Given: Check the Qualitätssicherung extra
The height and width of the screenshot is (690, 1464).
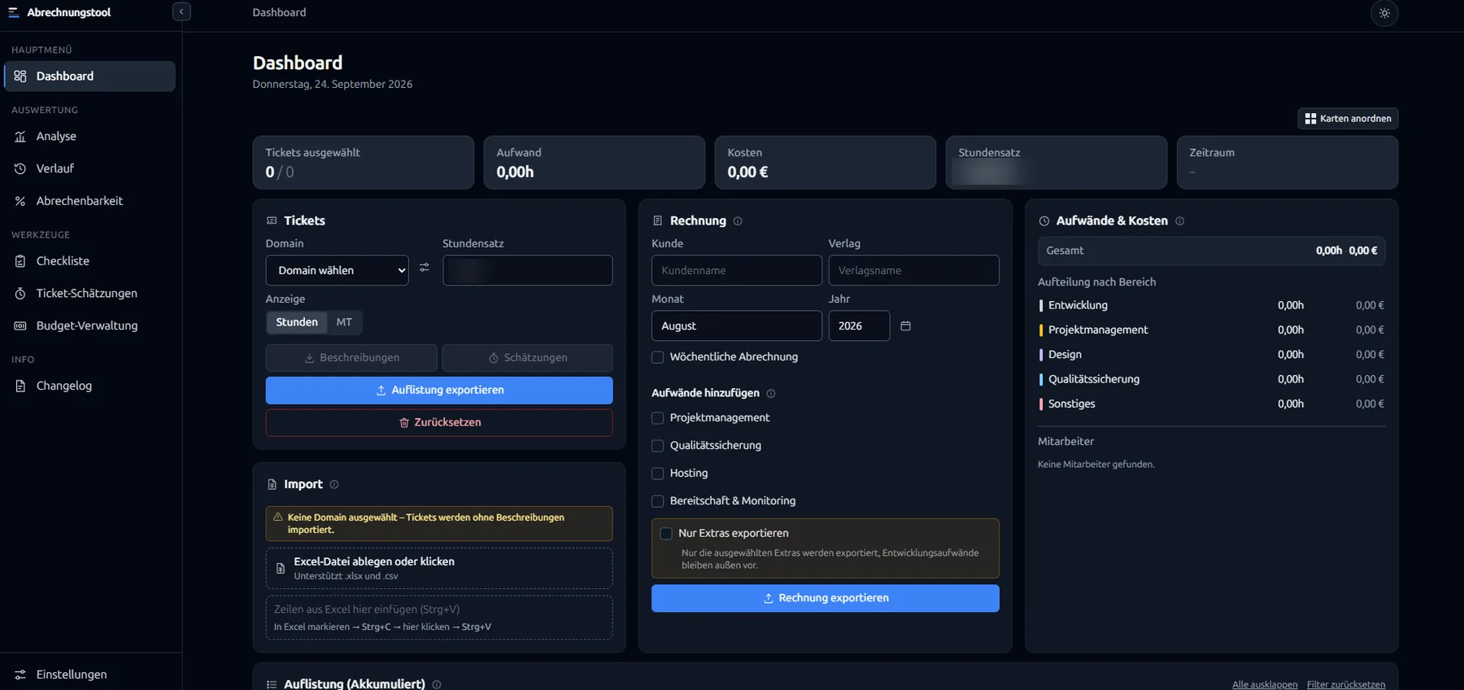Looking at the screenshot, I should [658, 446].
